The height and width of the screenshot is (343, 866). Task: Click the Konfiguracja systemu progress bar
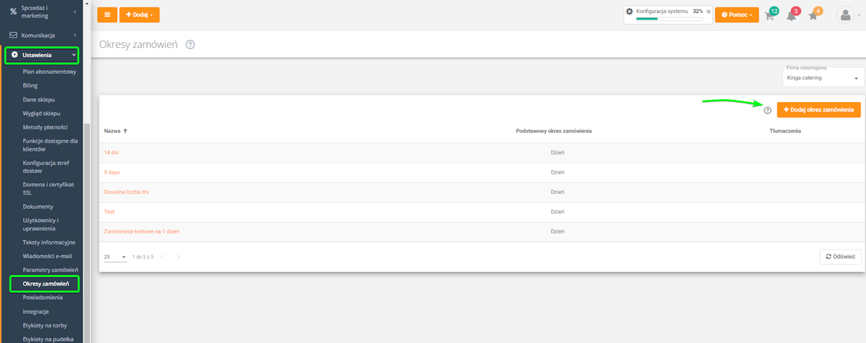pyautogui.click(x=669, y=19)
